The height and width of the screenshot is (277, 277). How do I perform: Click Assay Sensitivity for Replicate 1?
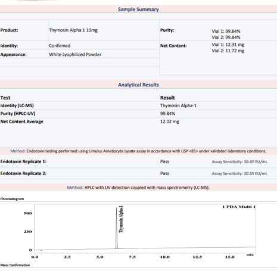[x=239, y=162]
